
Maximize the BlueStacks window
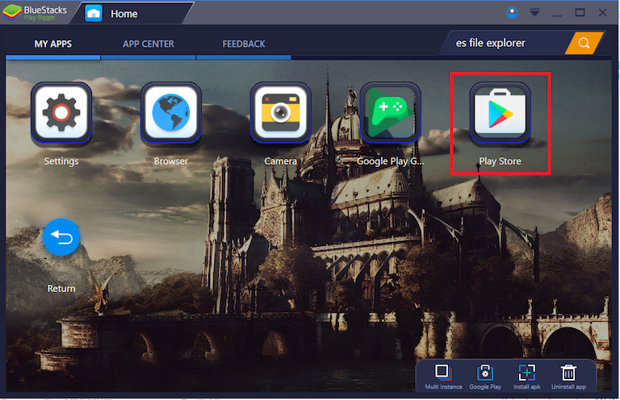[x=580, y=13]
